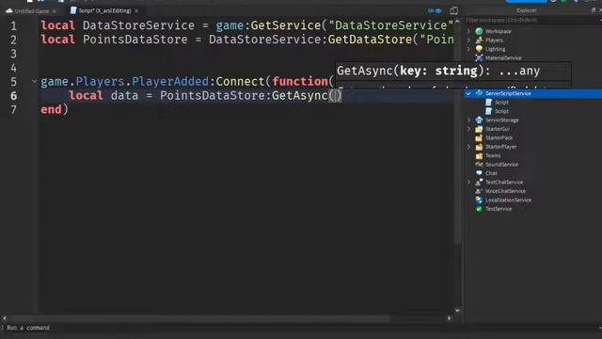Select the LocalizationService icon in Explorer

tap(479, 200)
